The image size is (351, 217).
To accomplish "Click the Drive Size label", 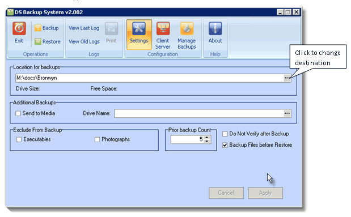I will 28,88.
